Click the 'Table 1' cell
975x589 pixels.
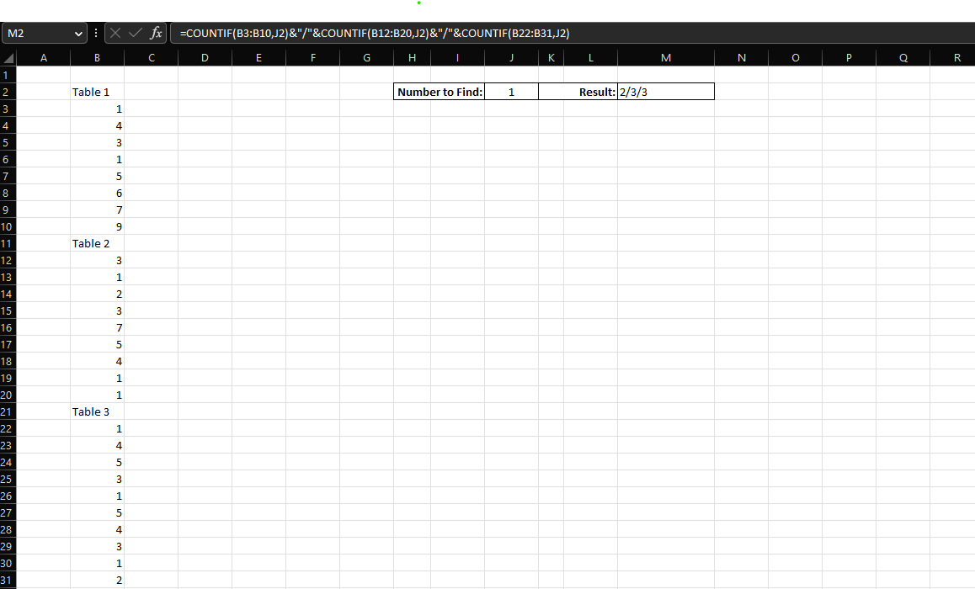coord(97,92)
